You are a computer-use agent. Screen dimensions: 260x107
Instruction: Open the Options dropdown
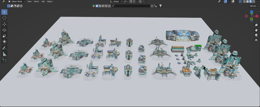(254, 6)
